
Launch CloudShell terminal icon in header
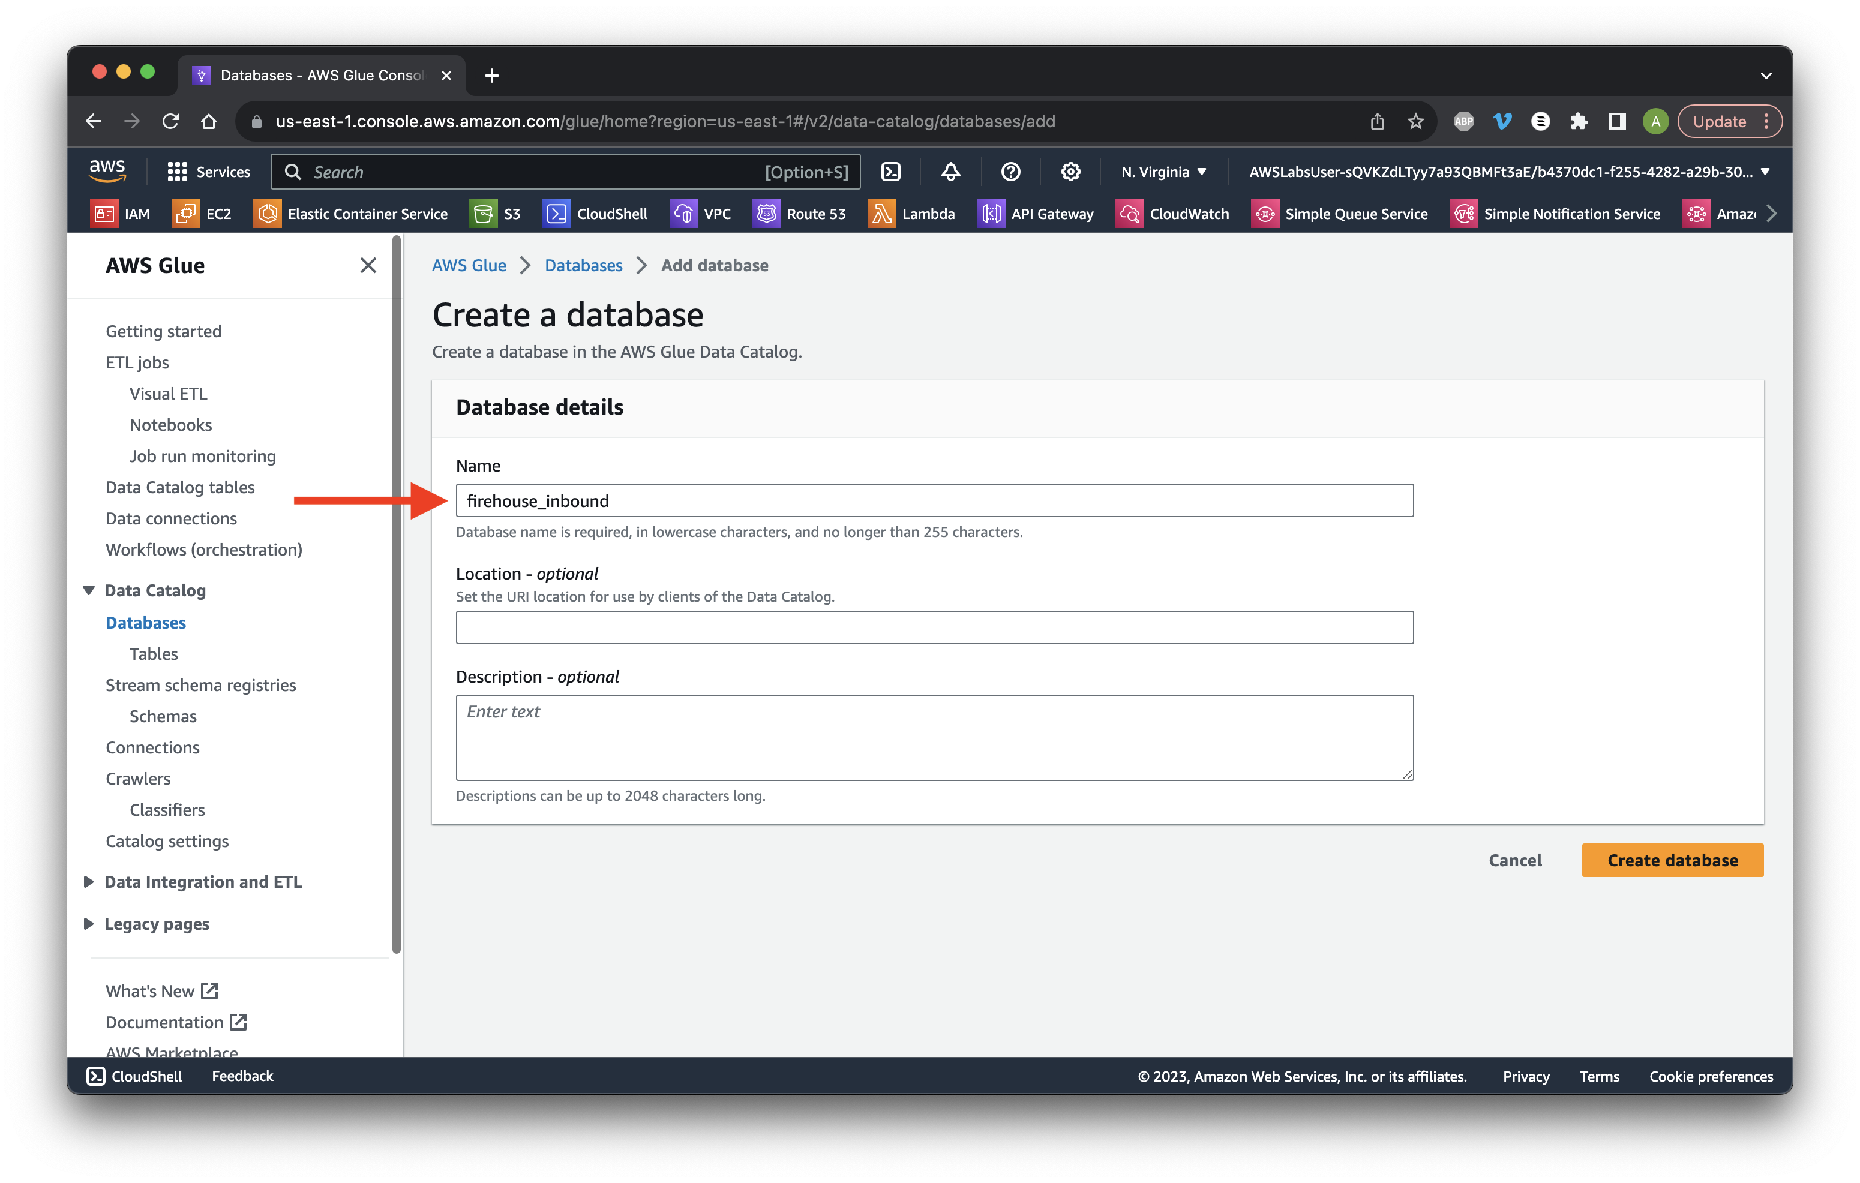890,172
